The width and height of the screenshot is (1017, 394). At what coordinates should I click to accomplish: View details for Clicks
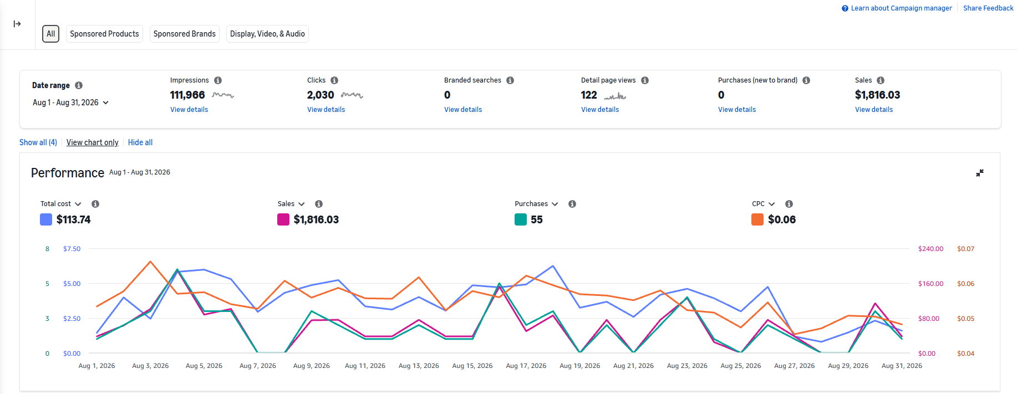click(326, 110)
